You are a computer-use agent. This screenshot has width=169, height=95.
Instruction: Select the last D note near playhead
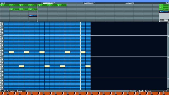(x=83, y=52)
